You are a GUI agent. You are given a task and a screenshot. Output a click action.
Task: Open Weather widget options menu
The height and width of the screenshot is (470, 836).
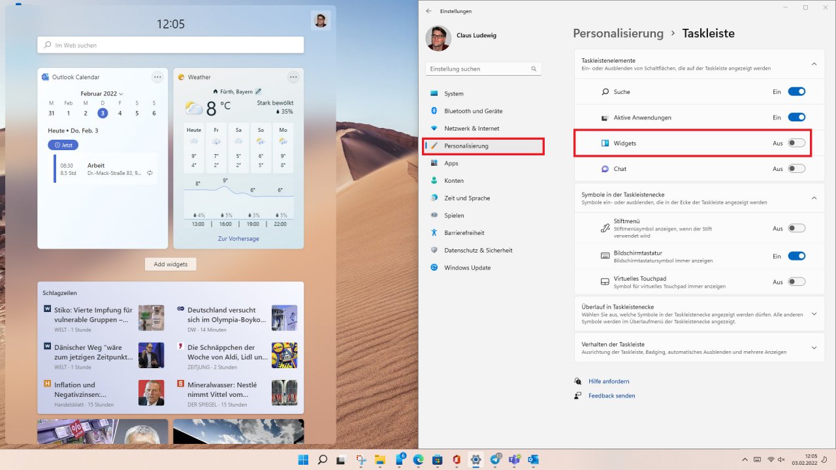(293, 77)
